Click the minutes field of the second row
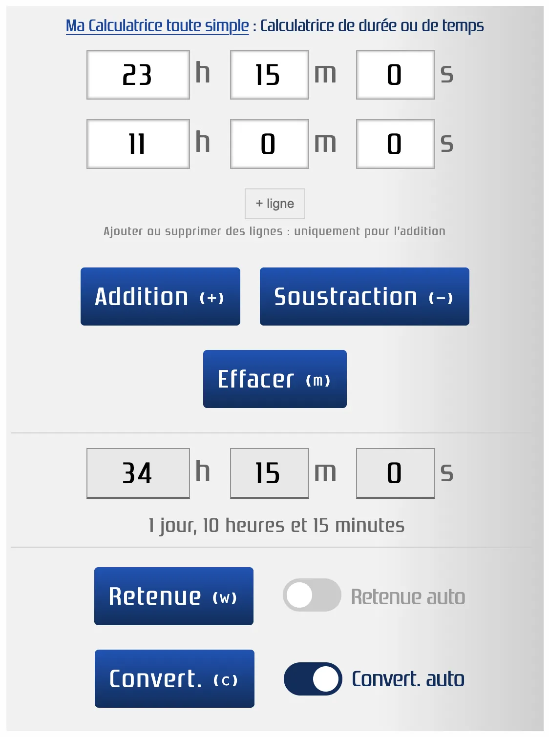549x737 pixels. (269, 144)
